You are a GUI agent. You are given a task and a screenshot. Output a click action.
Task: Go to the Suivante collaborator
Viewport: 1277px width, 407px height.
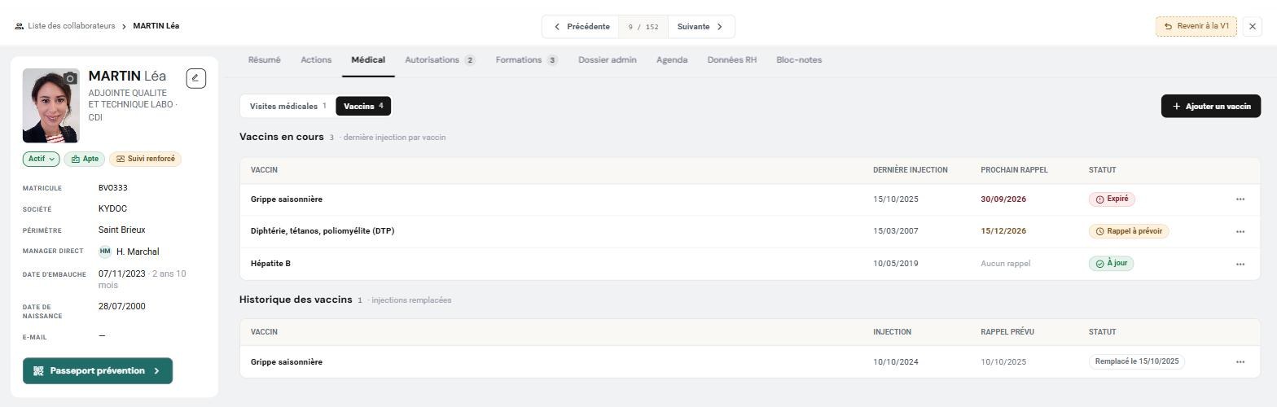(701, 27)
